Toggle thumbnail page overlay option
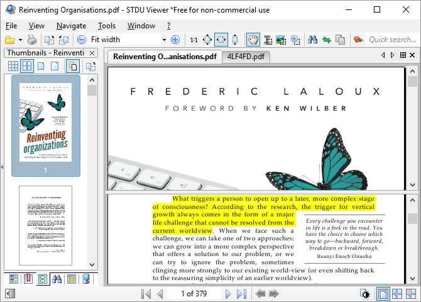The image size is (421, 302). (x=73, y=66)
